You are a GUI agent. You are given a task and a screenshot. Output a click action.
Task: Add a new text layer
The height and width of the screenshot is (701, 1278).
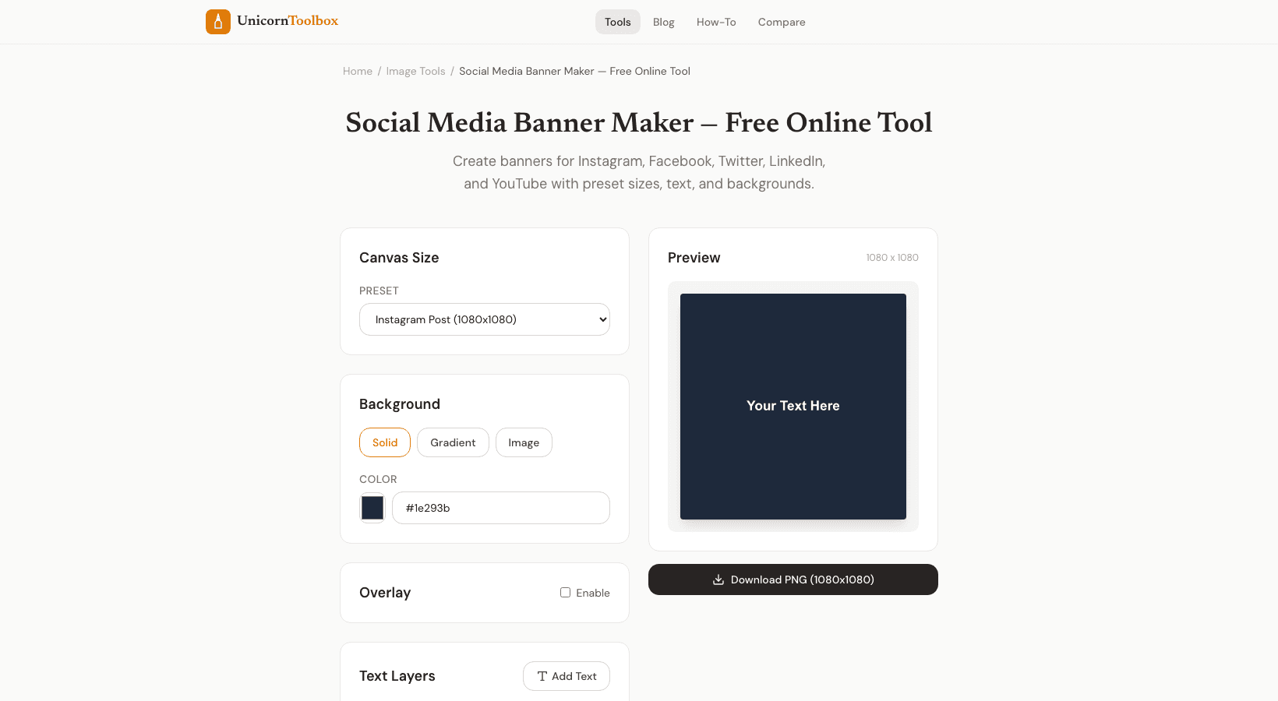567,676
